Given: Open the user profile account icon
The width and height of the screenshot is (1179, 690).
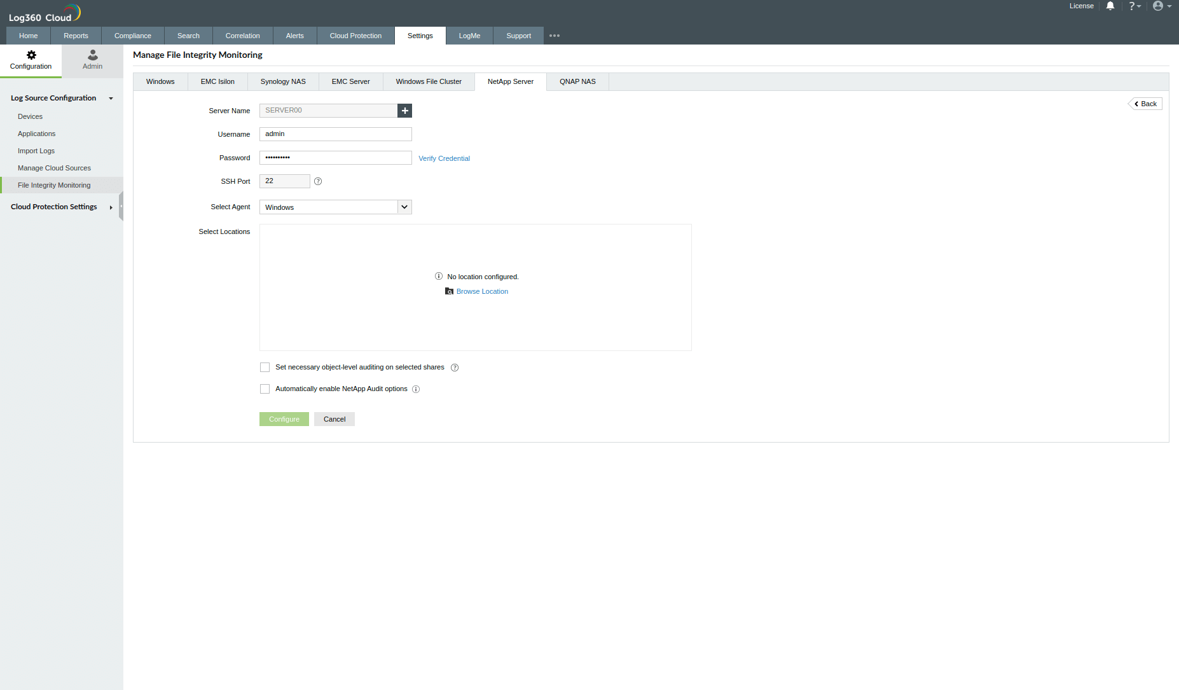Looking at the screenshot, I should point(1159,6).
